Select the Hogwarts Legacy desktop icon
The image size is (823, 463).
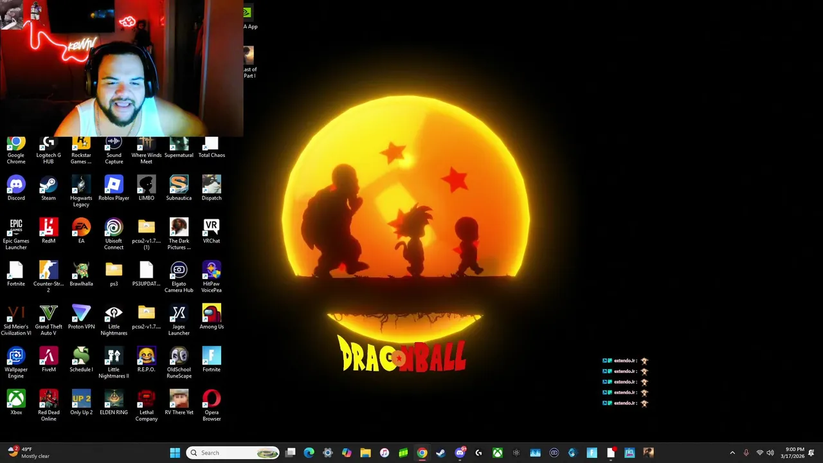(x=81, y=191)
